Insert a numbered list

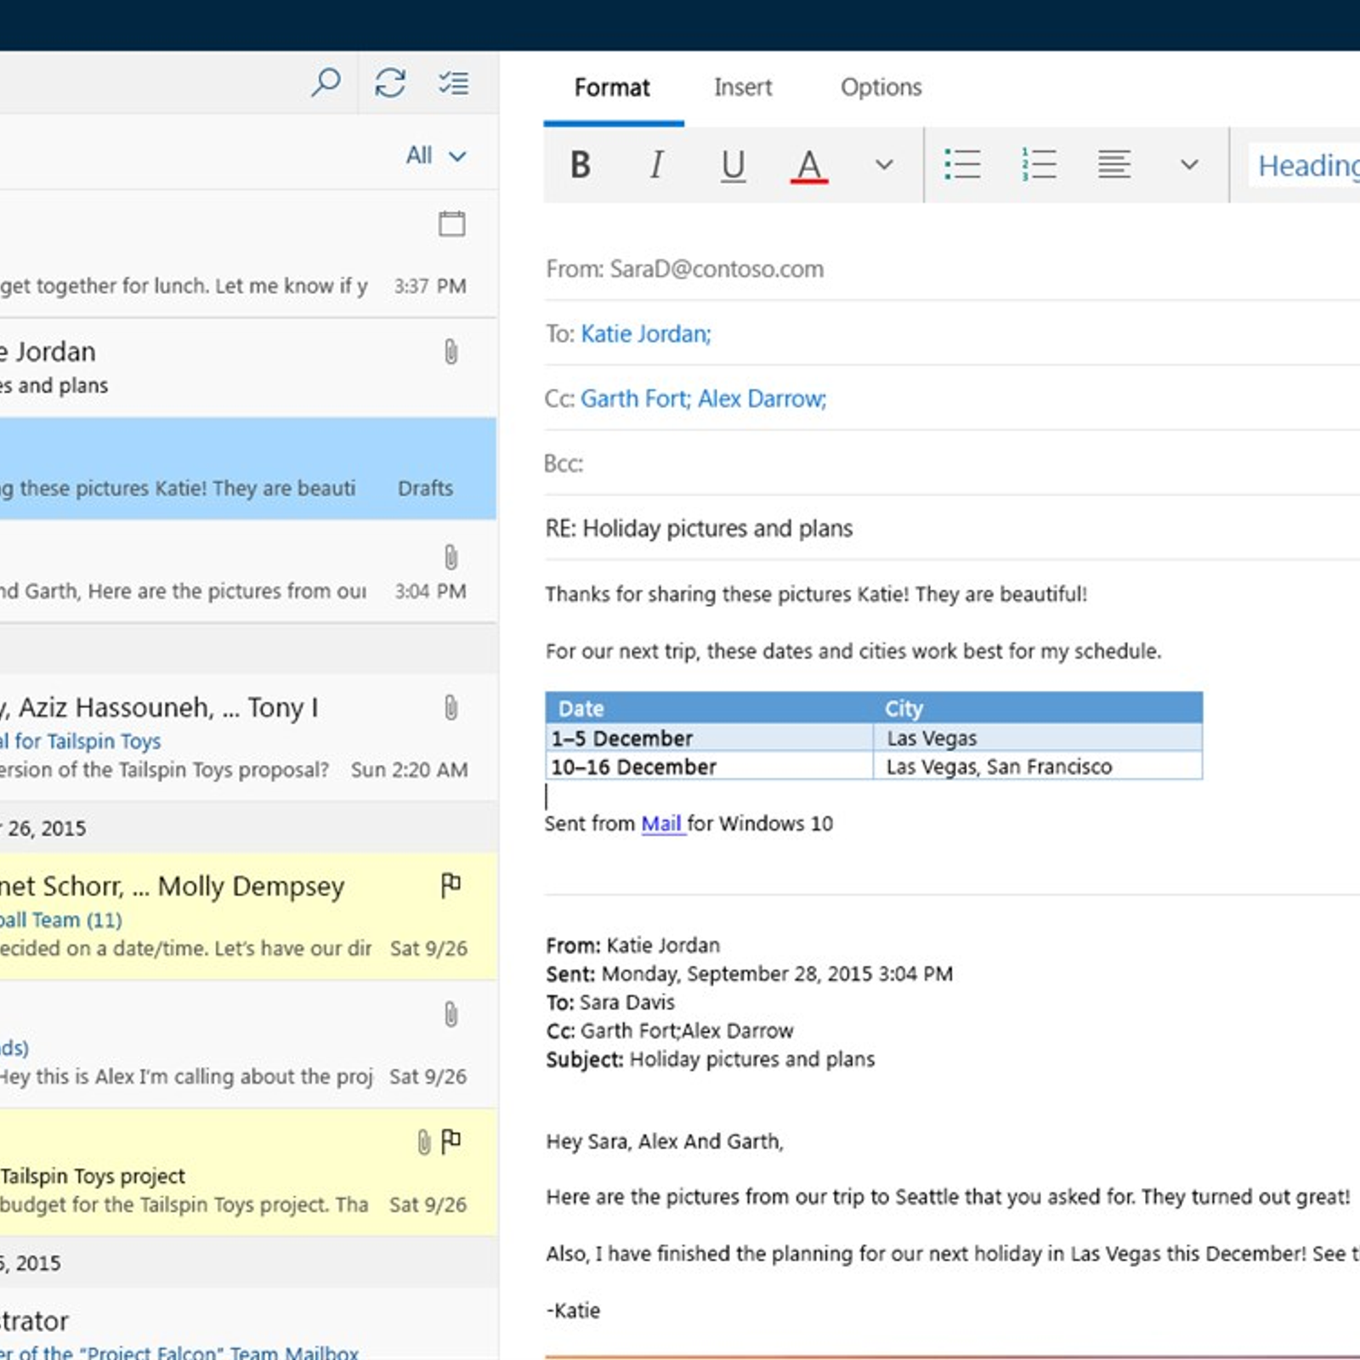[x=1039, y=165]
